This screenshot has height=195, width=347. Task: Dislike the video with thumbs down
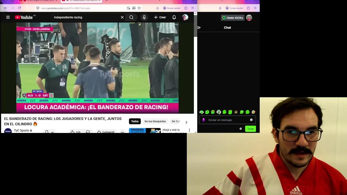(x=88, y=132)
